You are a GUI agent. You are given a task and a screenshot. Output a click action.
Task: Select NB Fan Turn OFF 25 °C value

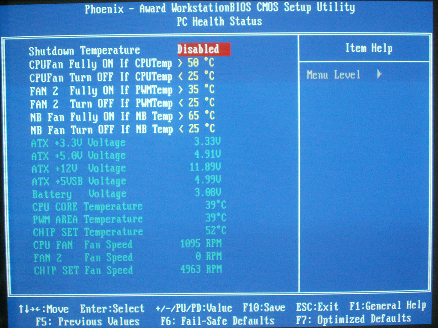[x=201, y=129]
